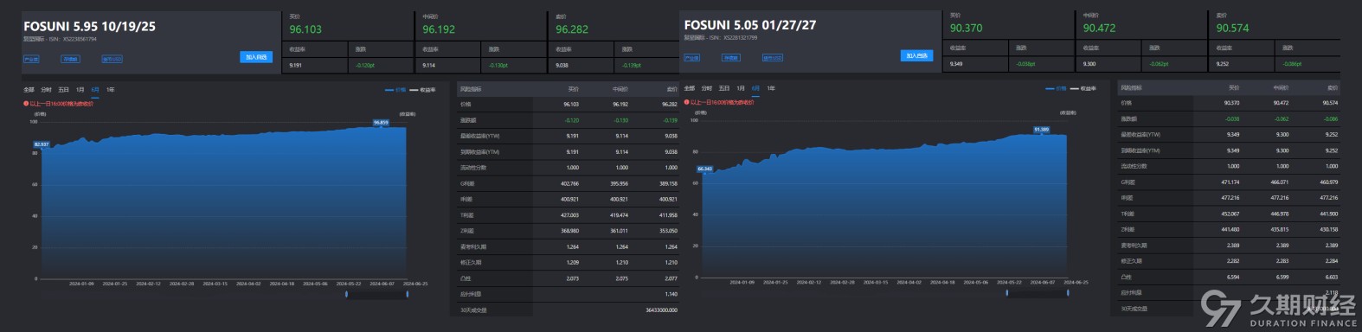Grab right range-slider handle below 5.95 10/19/25 chart
Viewport: 1362px width, 332px height.
[407, 295]
